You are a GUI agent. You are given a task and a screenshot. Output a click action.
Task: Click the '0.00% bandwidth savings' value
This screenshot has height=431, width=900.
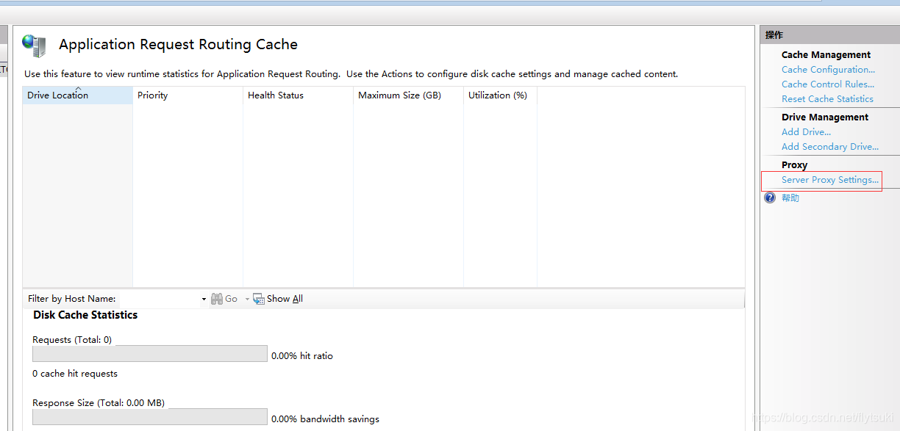326,419
